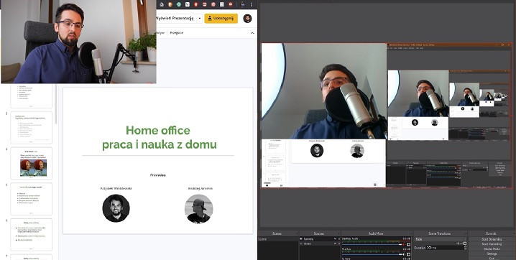Open the browser profile avatar in the toolbar
The width and height of the screenshot is (516, 260).
tap(243, 5)
